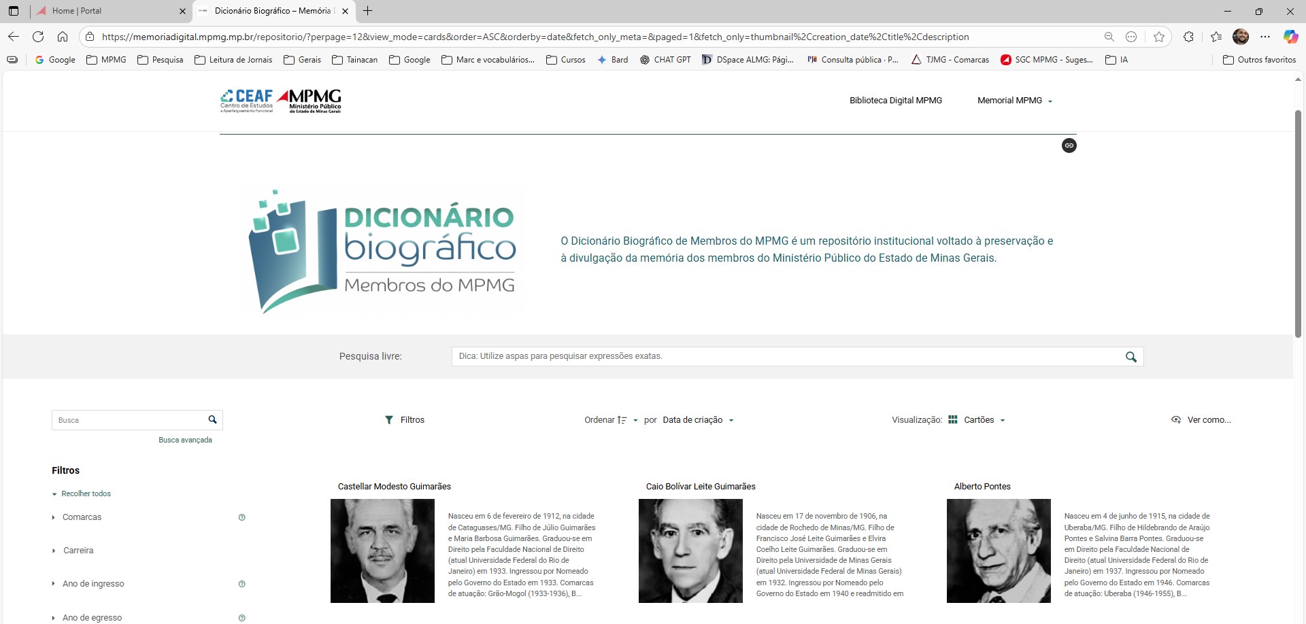1306x624 pixels.
Task: Copy page link via chain icon
Action: [1069, 145]
